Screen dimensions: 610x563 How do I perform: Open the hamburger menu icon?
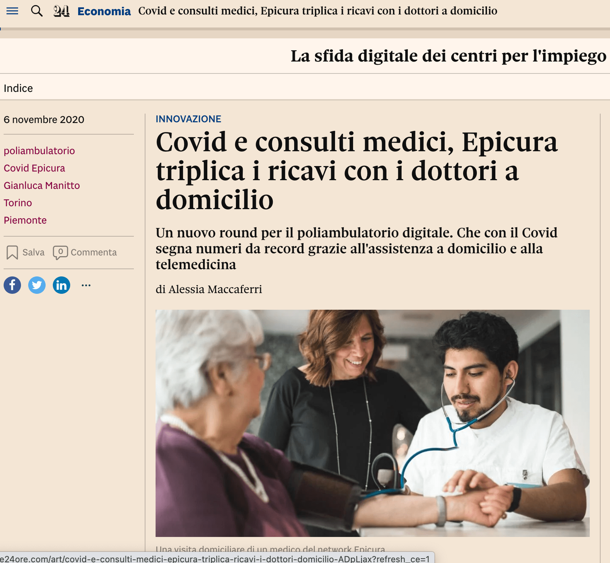(12, 11)
